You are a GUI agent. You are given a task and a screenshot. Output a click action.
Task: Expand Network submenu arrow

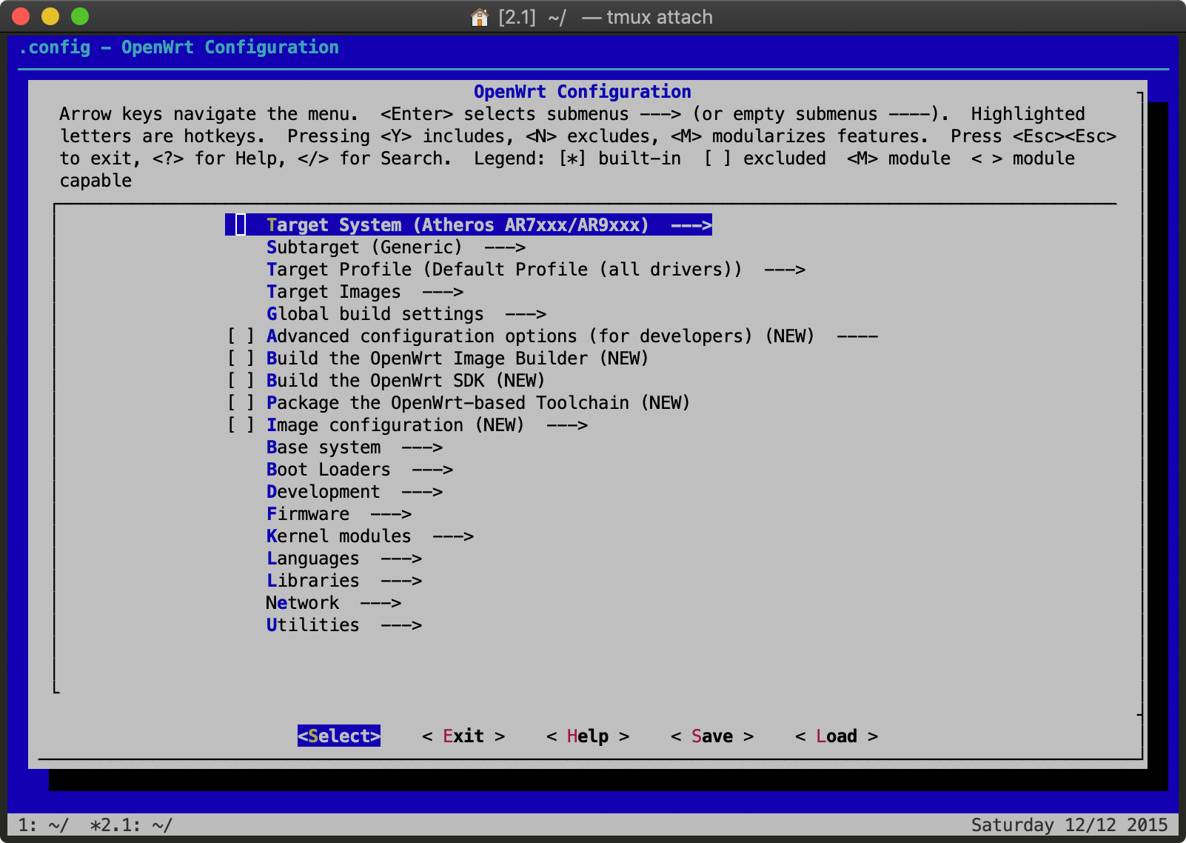coord(381,603)
